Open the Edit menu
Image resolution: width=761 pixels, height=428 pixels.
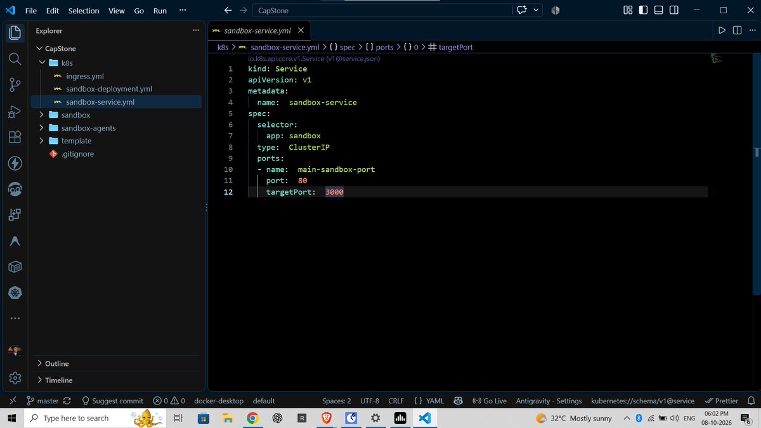(x=53, y=10)
